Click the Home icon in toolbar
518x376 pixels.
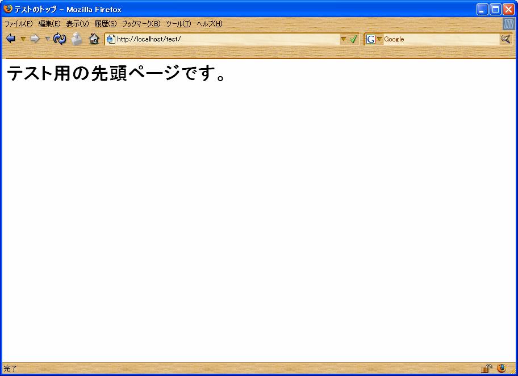94,39
